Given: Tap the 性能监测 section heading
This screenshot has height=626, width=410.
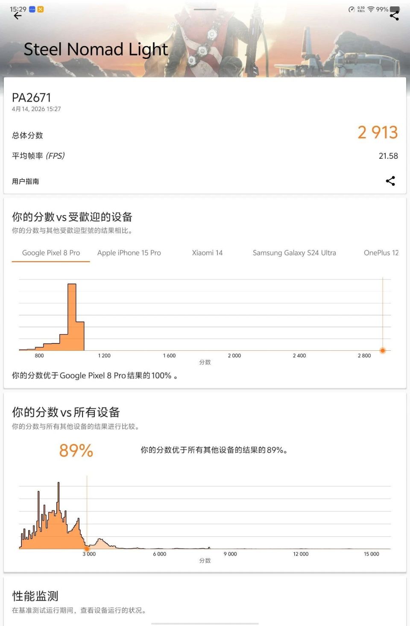Looking at the screenshot, I should pos(35,596).
